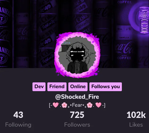Screen dimensions: 149x133
Task: Click the glowing can in the banner
Action: tap(144, 20)
